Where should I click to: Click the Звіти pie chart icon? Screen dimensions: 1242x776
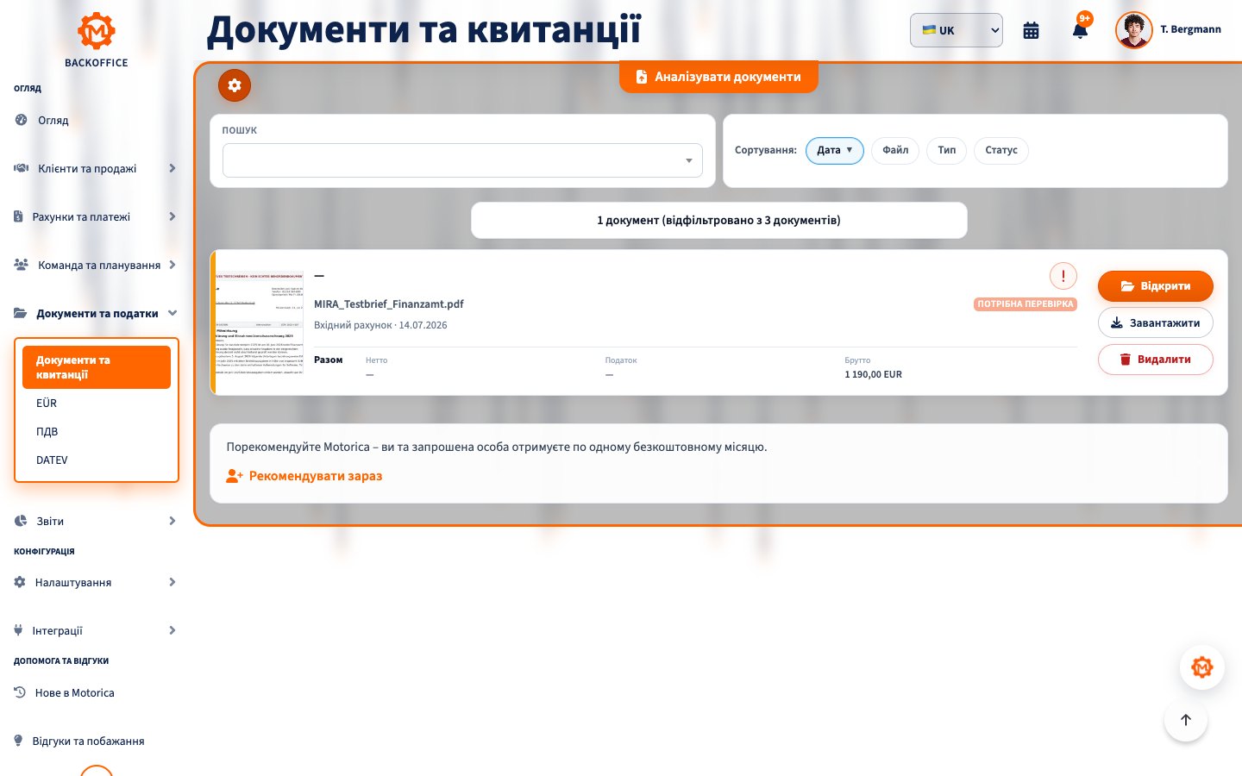click(x=21, y=521)
